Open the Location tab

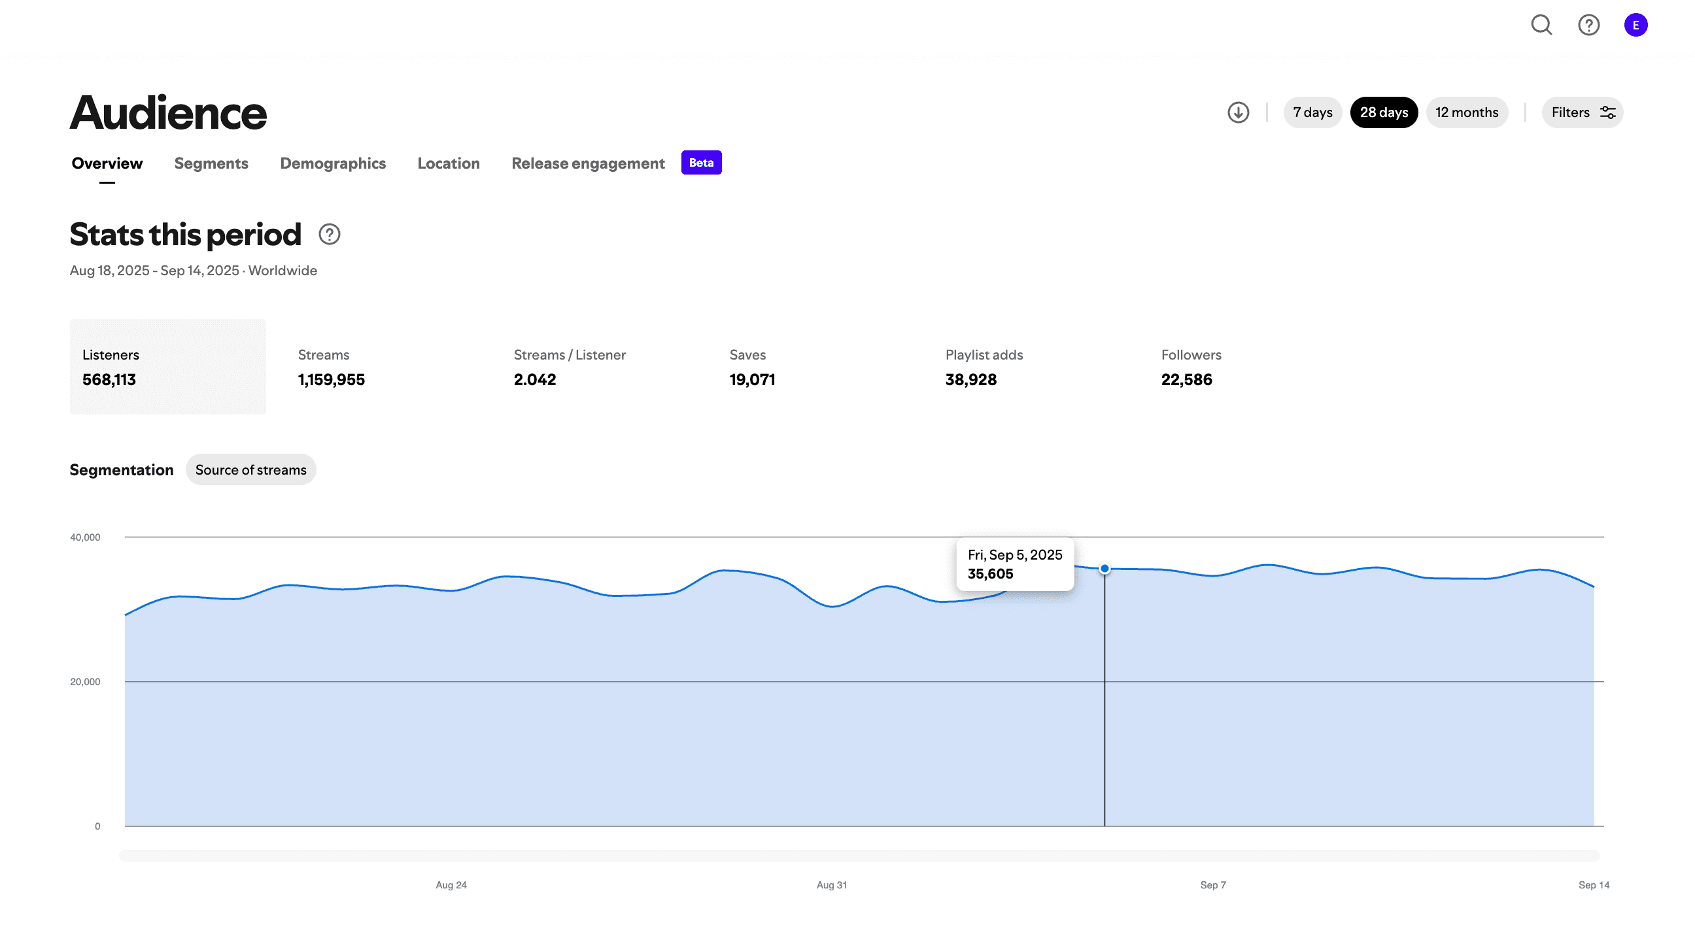pyautogui.click(x=449, y=163)
